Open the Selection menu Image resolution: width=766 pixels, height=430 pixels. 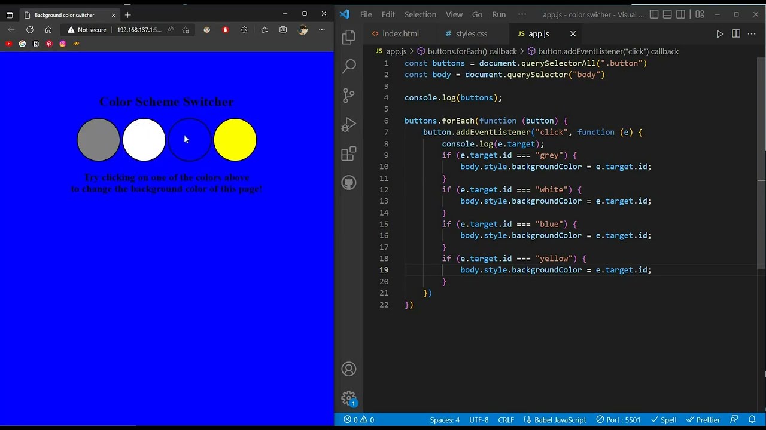click(420, 14)
